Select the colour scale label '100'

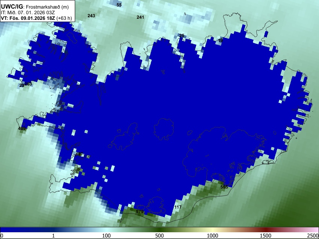coord(107,236)
